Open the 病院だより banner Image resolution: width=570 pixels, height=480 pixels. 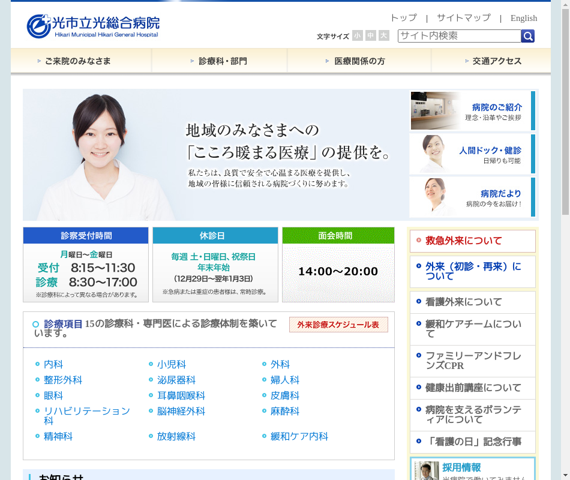(x=472, y=197)
